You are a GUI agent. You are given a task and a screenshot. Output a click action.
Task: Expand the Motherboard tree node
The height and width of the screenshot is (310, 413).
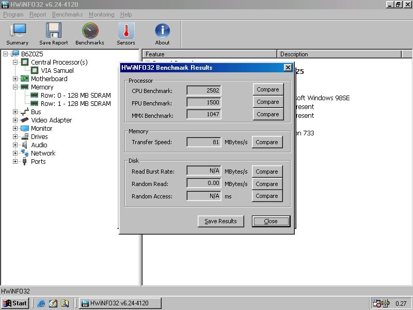(x=15, y=79)
